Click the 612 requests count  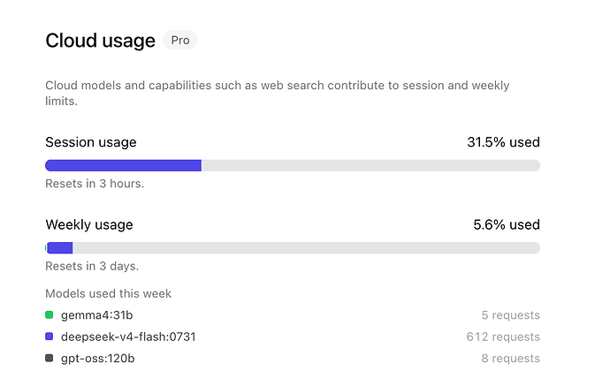pos(503,337)
